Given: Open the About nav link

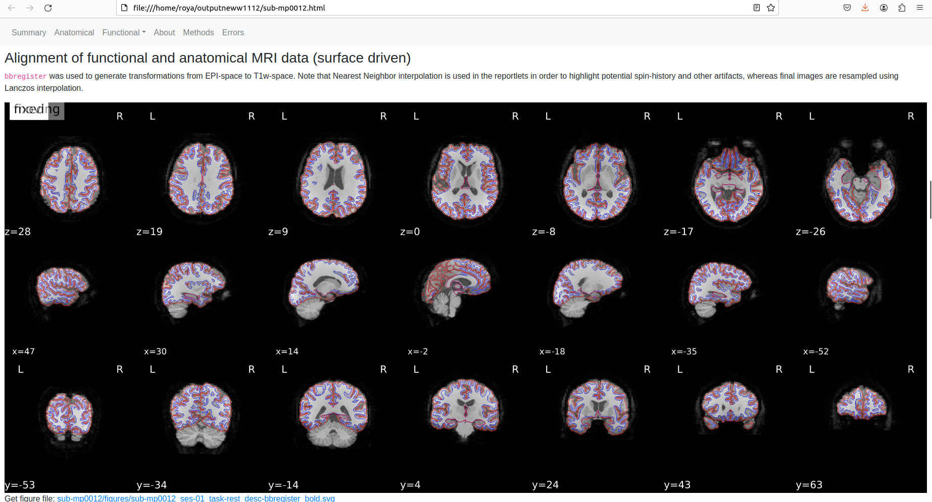Looking at the screenshot, I should (x=164, y=32).
